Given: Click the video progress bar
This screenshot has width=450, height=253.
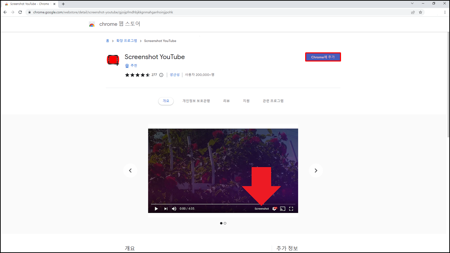Looking at the screenshot, I should tap(223, 204).
